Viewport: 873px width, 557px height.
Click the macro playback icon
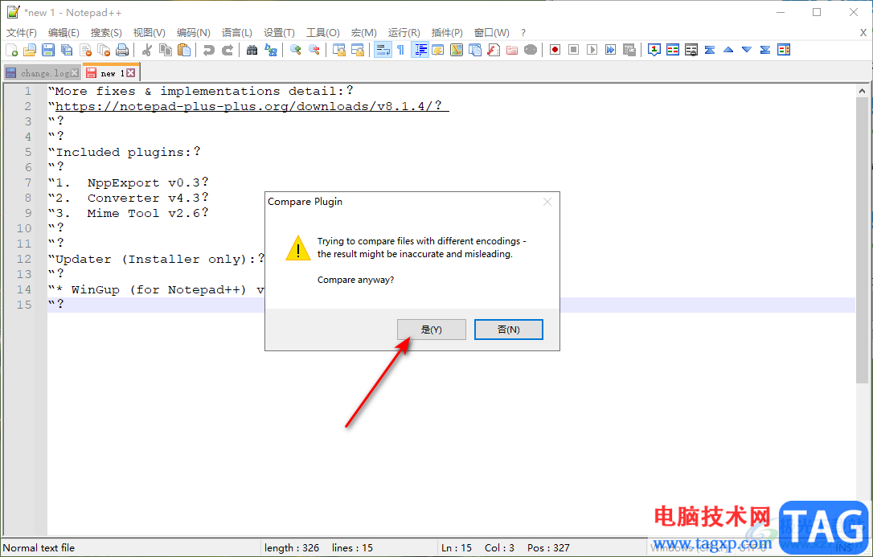pyautogui.click(x=592, y=50)
